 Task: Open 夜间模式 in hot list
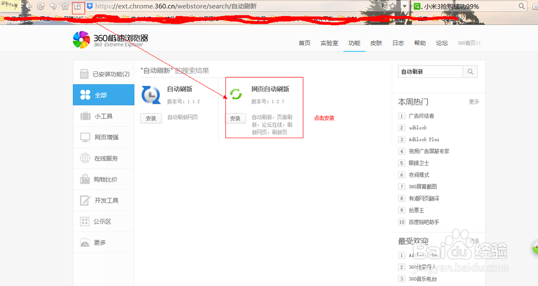click(419, 175)
